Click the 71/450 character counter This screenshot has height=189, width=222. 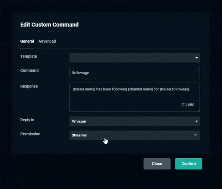click(x=188, y=105)
